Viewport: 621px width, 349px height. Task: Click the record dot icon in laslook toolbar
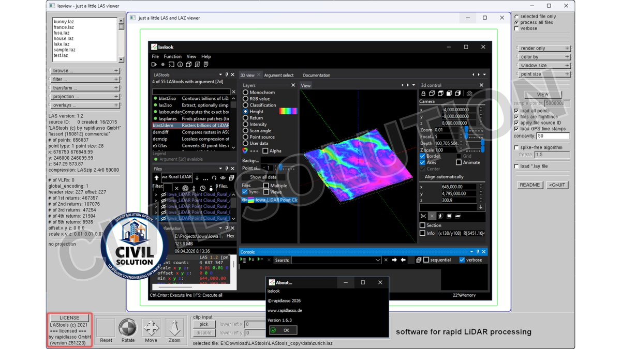[x=162, y=65]
